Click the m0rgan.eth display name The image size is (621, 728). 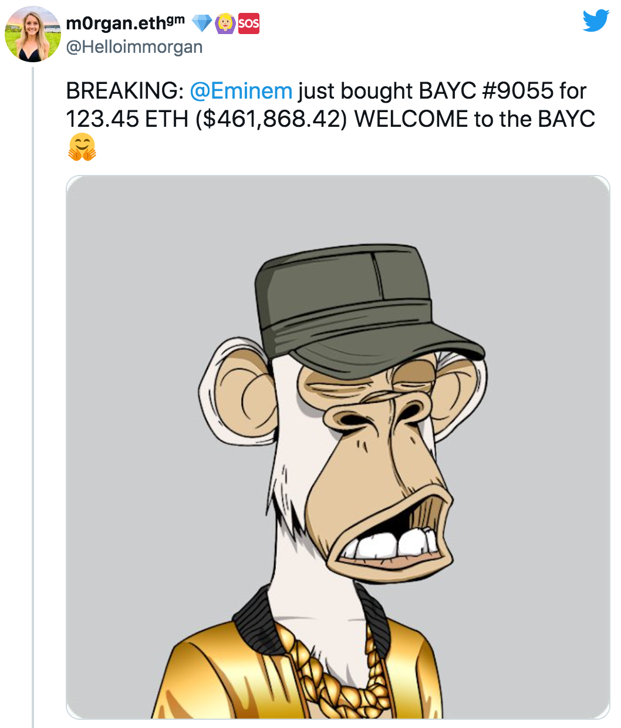click(x=116, y=23)
